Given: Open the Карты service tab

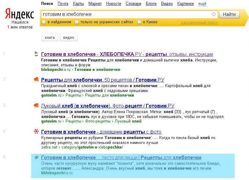Looking at the screenshot, I should 78,3.
